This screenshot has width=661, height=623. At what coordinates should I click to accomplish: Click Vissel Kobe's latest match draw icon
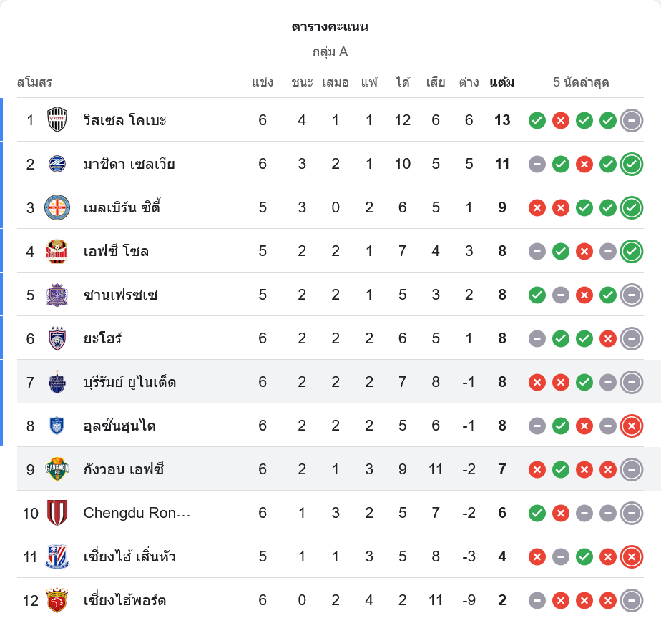pos(632,120)
